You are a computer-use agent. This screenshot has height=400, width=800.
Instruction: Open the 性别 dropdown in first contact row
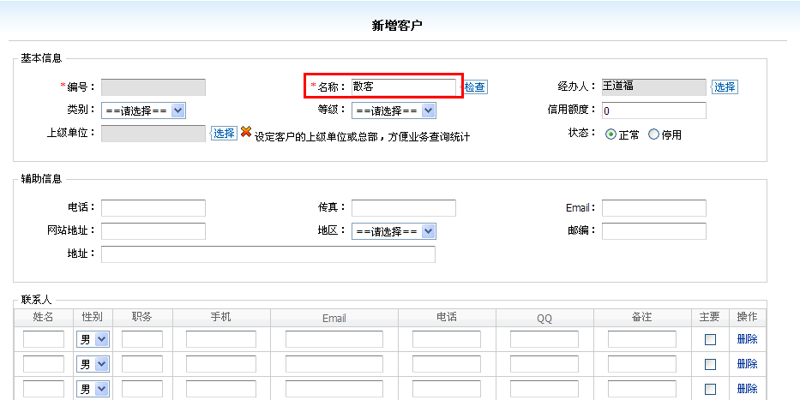(93, 339)
